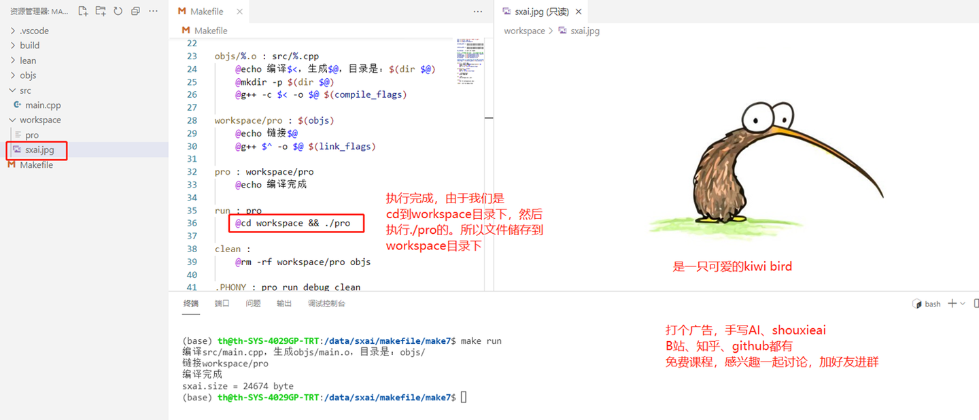The width and height of the screenshot is (979, 420).
Task: Open explorer more actions ellipsis
Action: (x=154, y=11)
